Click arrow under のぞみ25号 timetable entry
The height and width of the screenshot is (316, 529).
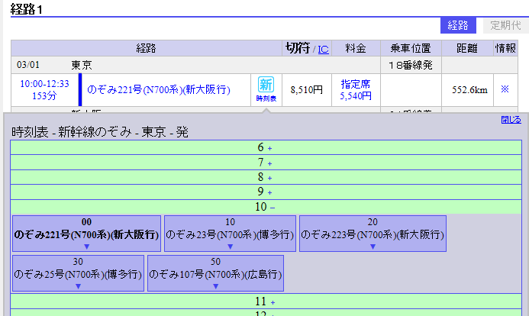coord(77,286)
